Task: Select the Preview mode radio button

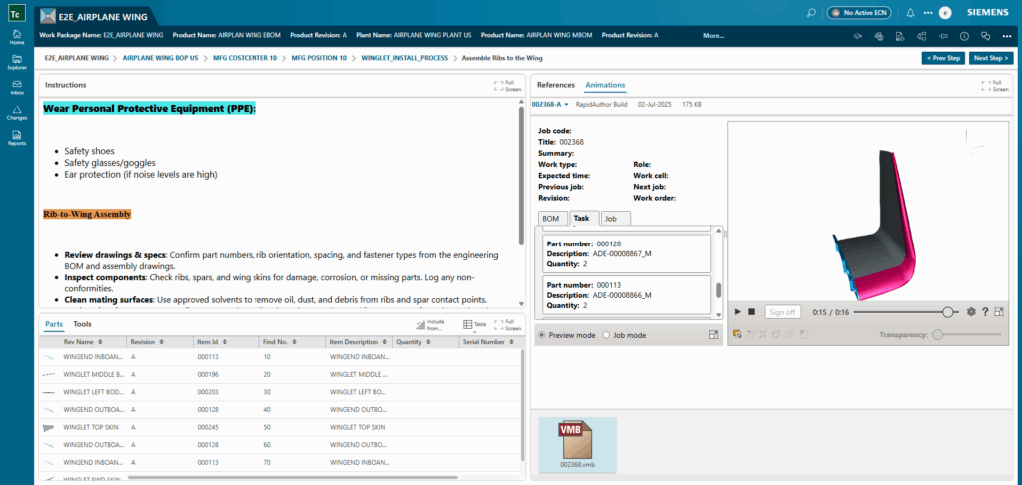Action: point(542,335)
